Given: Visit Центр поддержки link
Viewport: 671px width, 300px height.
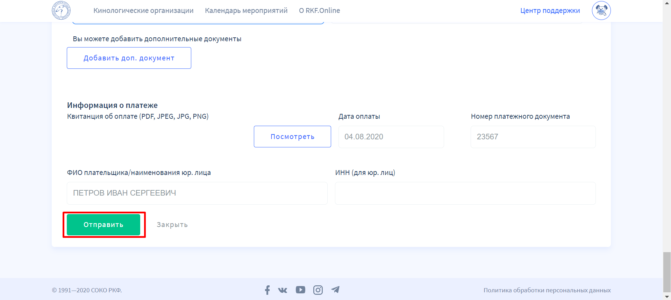Looking at the screenshot, I should click(x=550, y=10).
